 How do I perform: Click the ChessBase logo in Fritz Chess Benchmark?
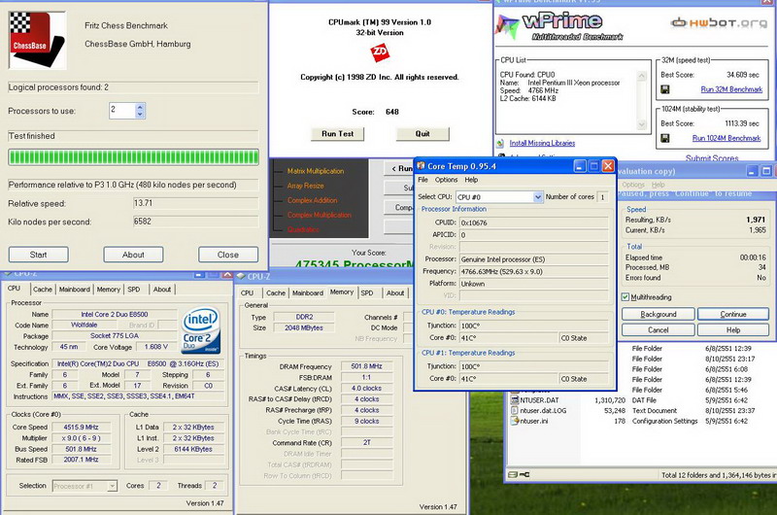click(x=37, y=40)
